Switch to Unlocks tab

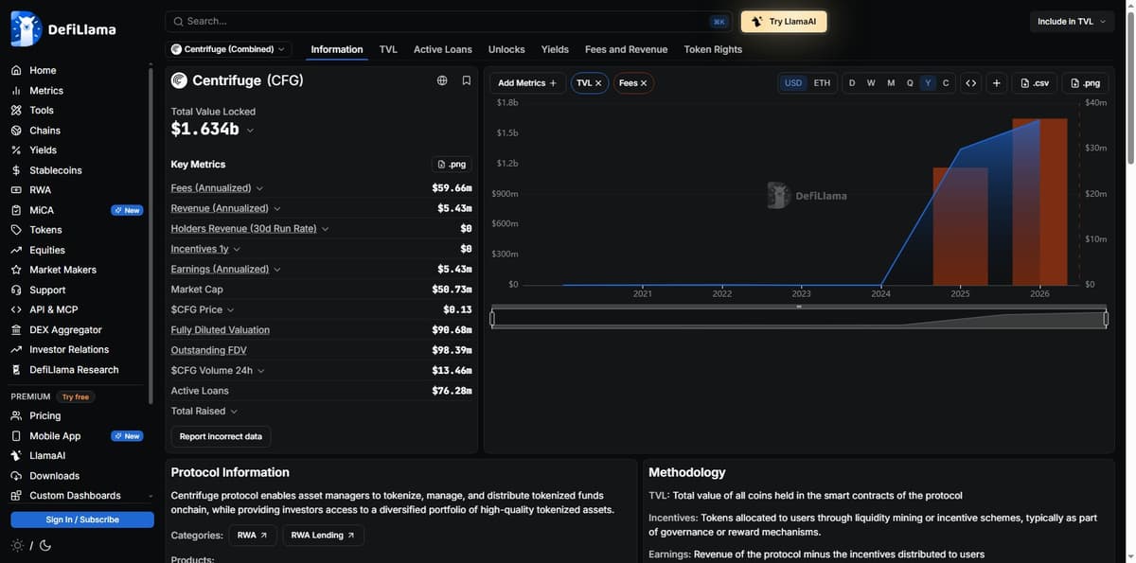[x=506, y=49]
